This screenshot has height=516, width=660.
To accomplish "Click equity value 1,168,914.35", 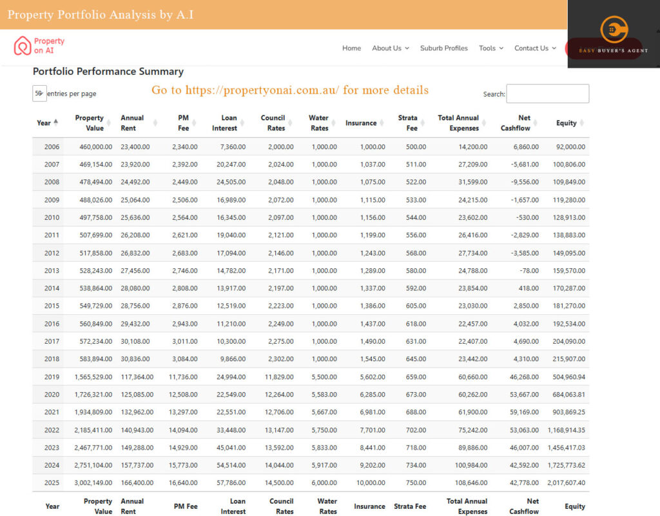I will (x=566, y=430).
